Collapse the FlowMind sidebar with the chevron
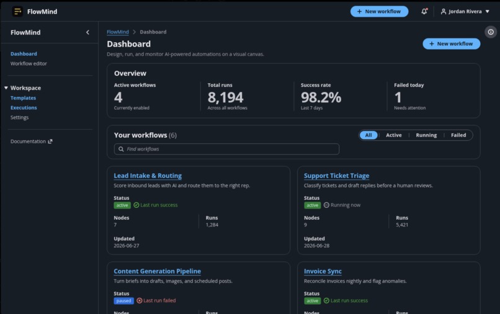500x314 pixels. tap(87, 32)
